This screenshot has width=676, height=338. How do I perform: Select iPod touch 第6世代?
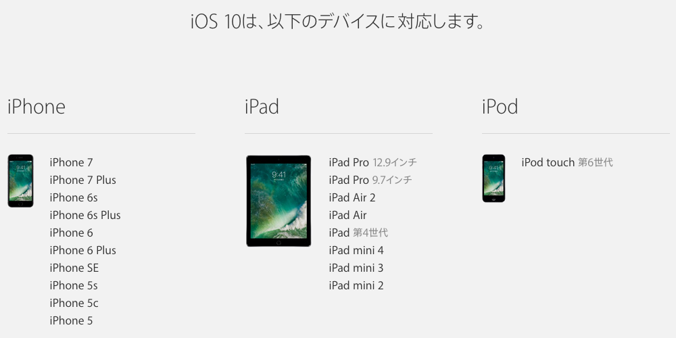(567, 162)
